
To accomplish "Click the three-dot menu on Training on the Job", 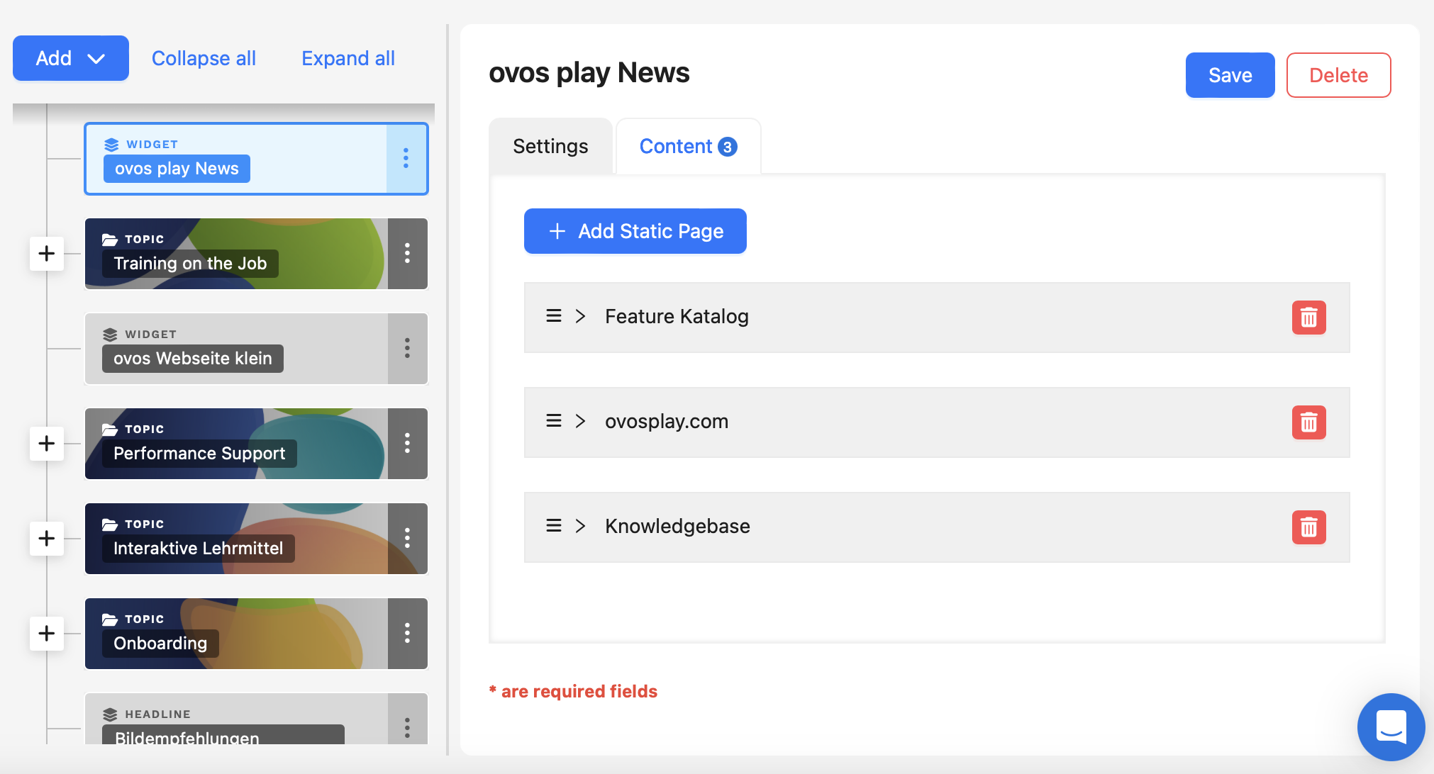I will point(408,254).
